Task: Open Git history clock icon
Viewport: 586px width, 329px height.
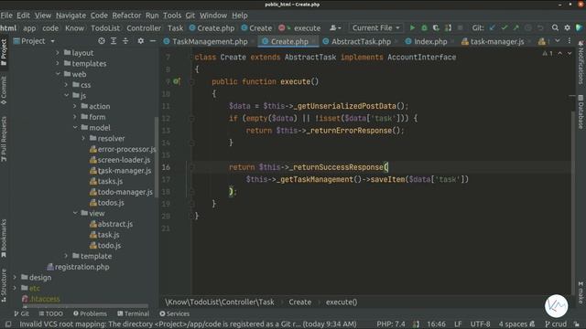Action: pos(528,28)
